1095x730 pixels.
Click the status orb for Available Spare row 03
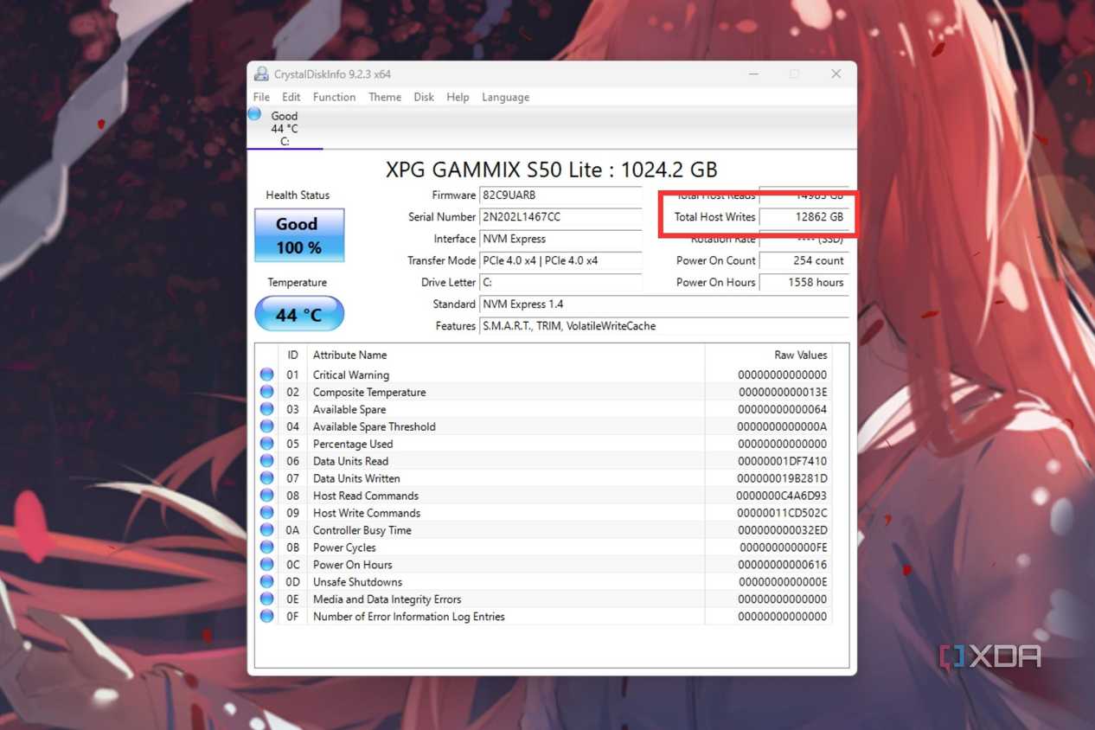point(267,409)
